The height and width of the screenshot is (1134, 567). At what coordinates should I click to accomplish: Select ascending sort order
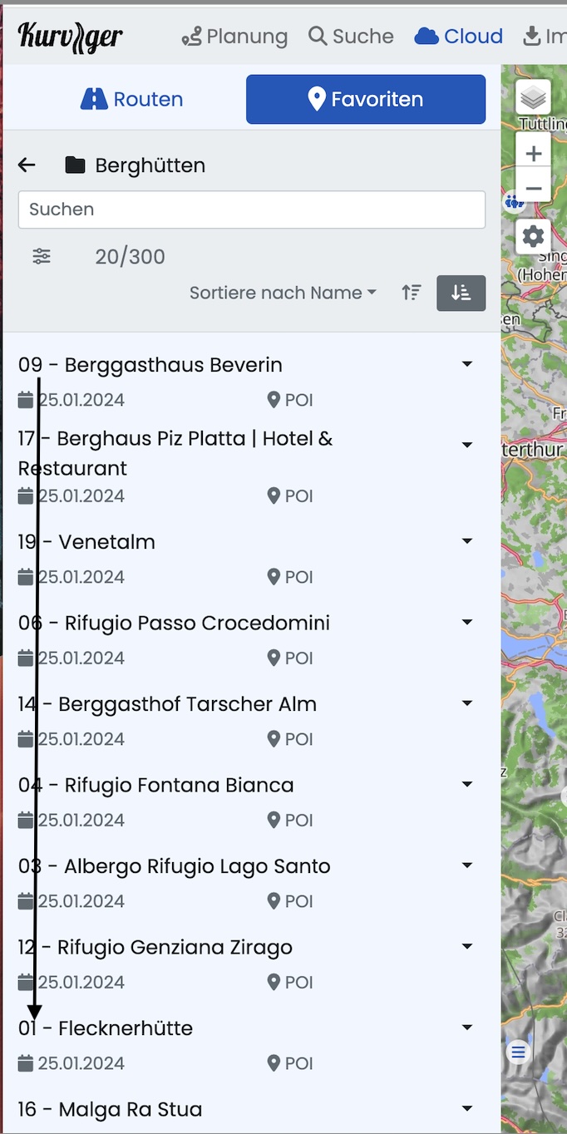[x=412, y=293]
